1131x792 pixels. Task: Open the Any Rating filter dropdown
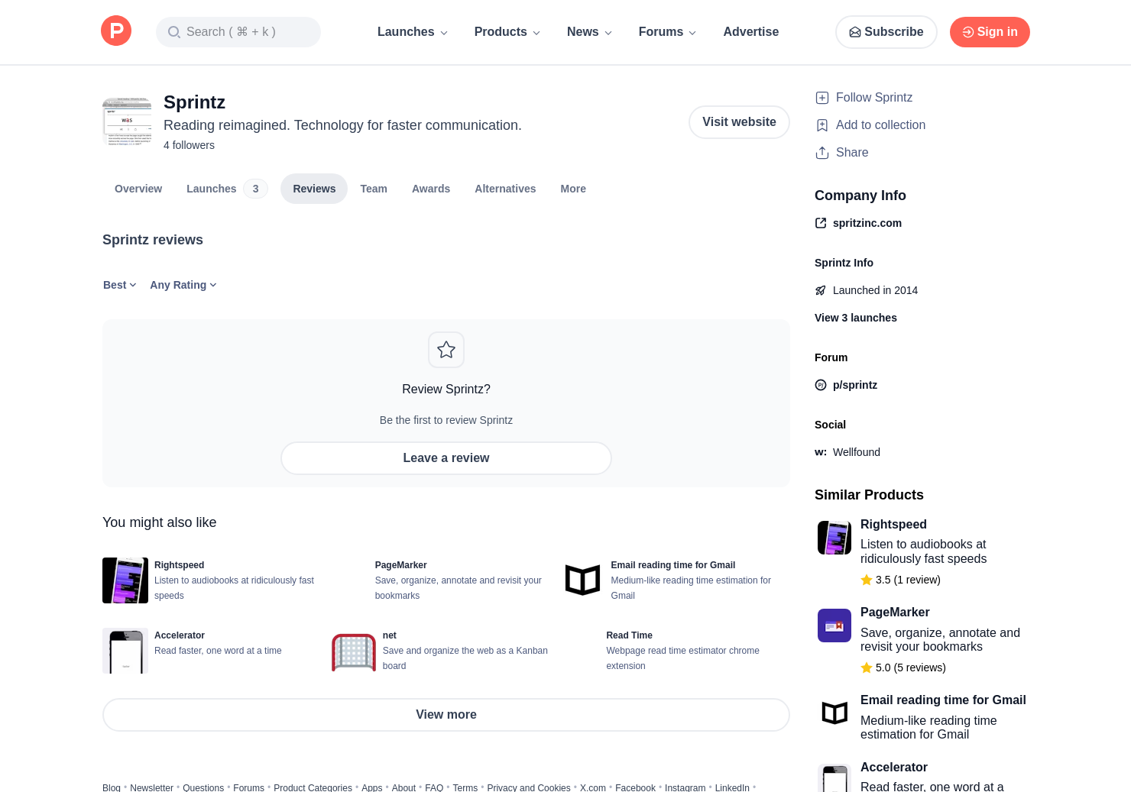pyautogui.click(x=183, y=285)
